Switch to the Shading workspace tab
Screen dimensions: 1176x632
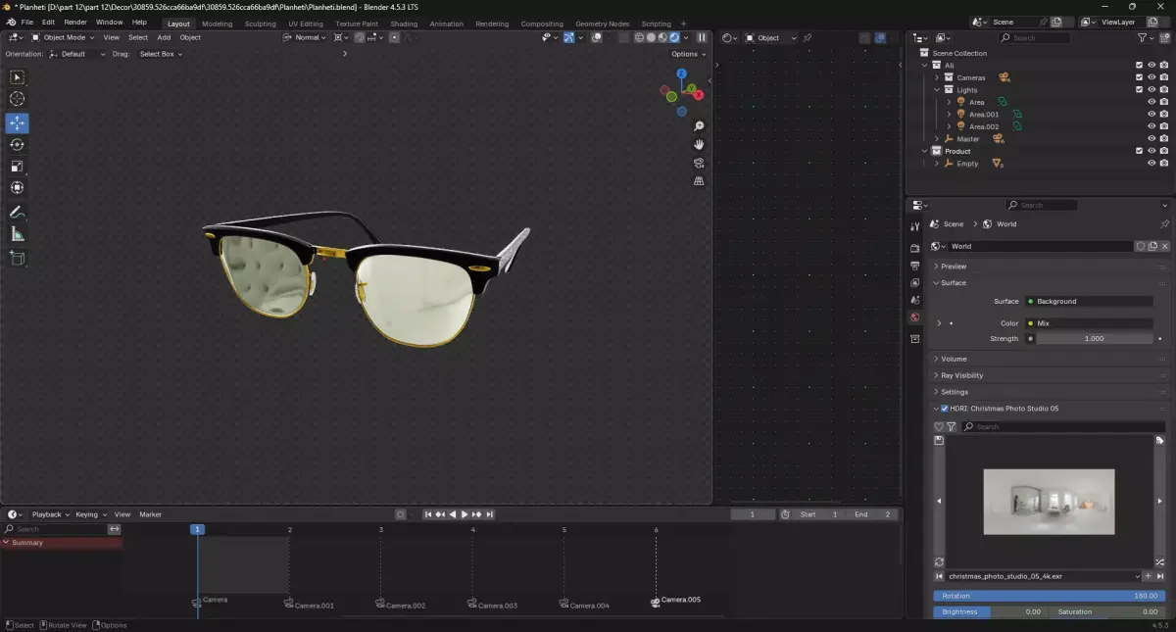coord(404,24)
